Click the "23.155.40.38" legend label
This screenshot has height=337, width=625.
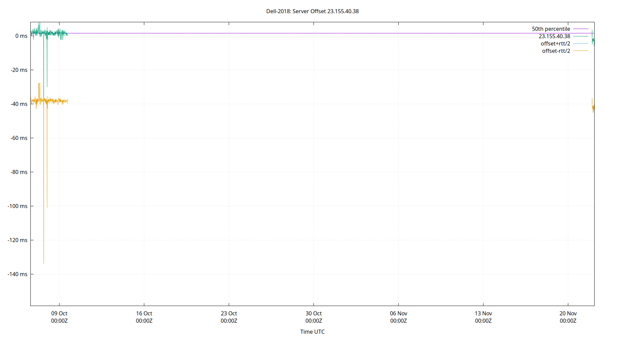coord(554,36)
